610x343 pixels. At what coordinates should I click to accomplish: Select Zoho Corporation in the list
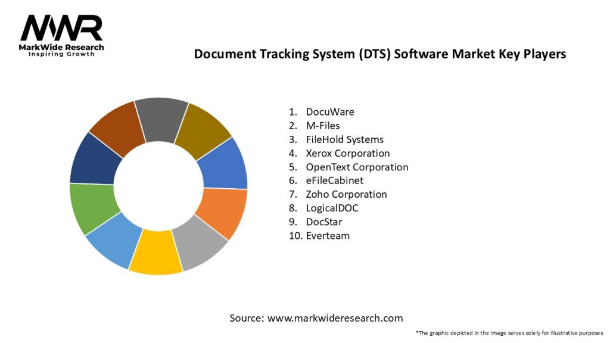(346, 194)
